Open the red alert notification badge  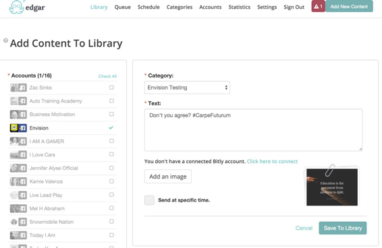[318, 6]
